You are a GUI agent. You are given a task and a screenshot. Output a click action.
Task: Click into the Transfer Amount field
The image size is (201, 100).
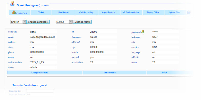(x=40, y=94)
